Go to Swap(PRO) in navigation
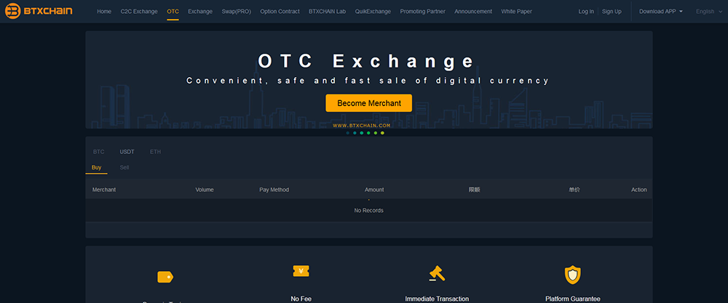Viewport: 728px width, 303px height. pos(236,12)
